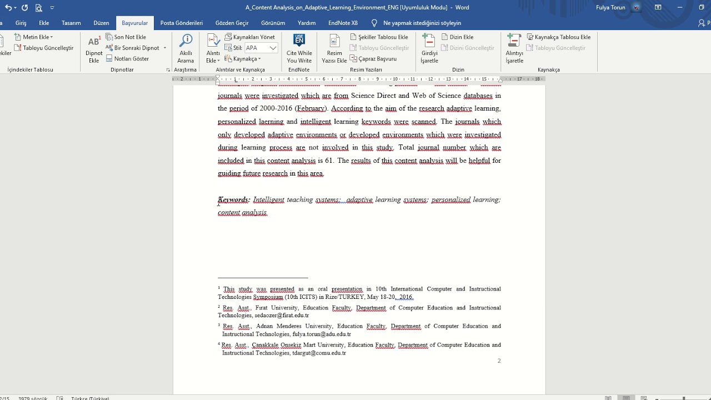Click Notları Göster
Image resolution: width=711 pixels, height=400 pixels.
coord(127,58)
